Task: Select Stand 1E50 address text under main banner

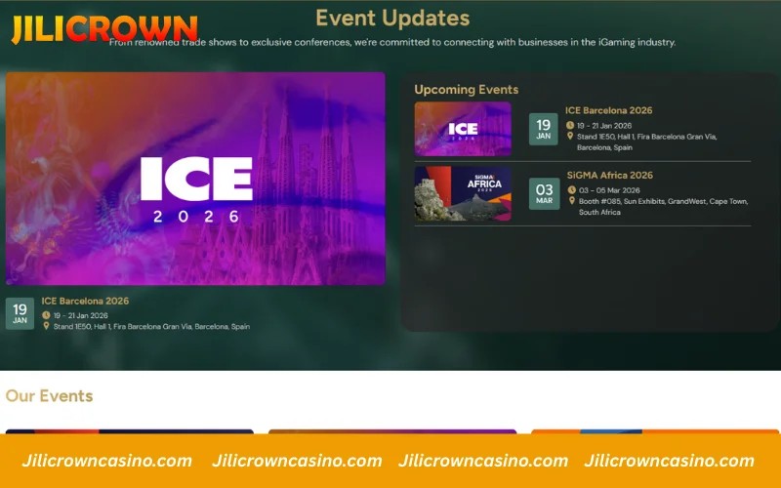Action: (x=151, y=327)
